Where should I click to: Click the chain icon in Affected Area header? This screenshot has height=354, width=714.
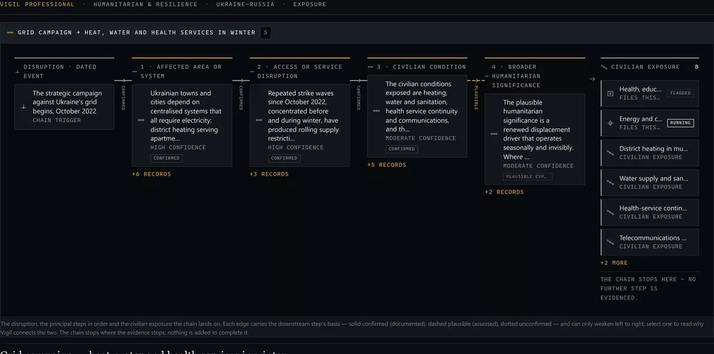click(135, 71)
